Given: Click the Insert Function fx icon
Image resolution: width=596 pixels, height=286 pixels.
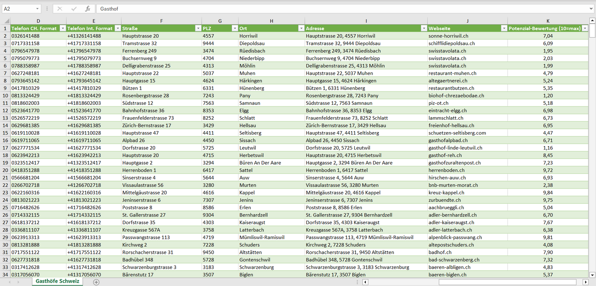Looking at the screenshot, I should pos(87,9).
